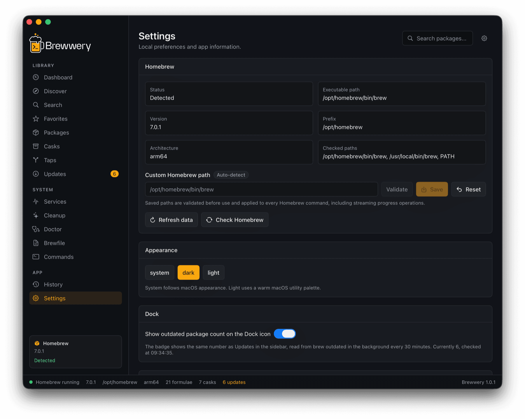Image resolution: width=525 pixels, height=419 pixels.
Task: Focus the Search packages field
Action: (x=437, y=38)
